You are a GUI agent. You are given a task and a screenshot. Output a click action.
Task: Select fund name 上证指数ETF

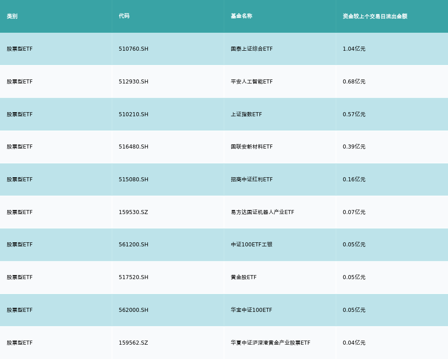[246, 114]
